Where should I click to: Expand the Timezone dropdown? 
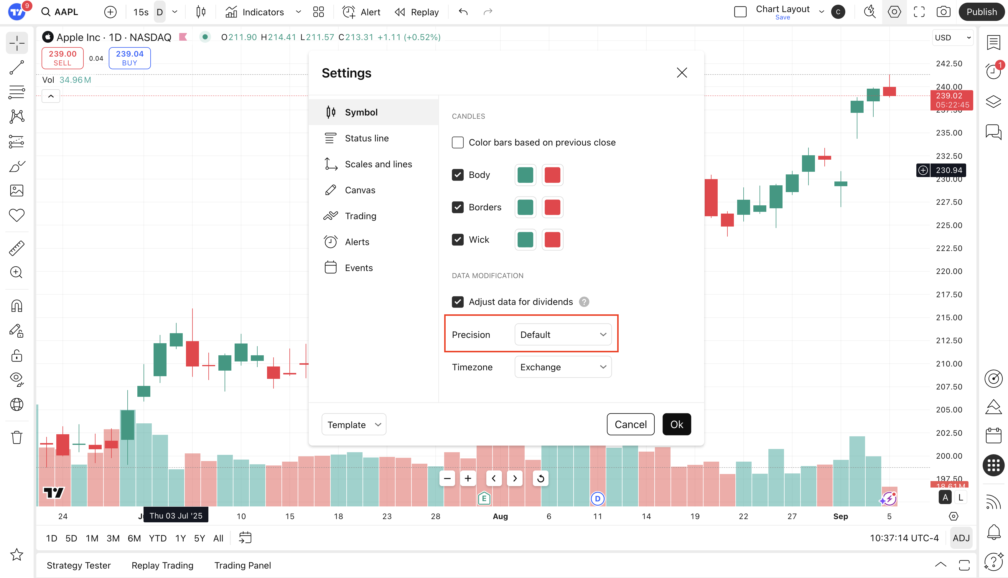[563, 367]
